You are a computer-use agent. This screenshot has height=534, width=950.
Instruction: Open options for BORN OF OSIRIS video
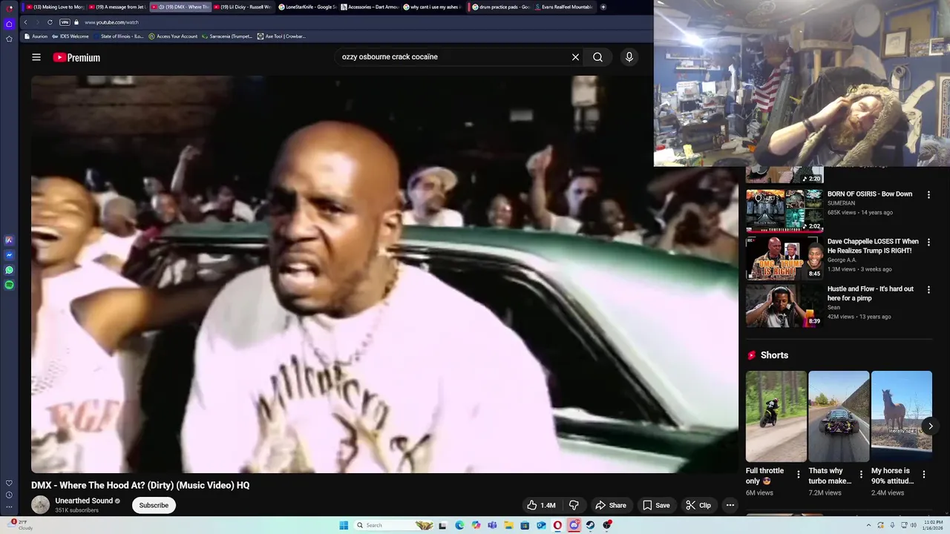pyautogui.click(x=928, y=194)
